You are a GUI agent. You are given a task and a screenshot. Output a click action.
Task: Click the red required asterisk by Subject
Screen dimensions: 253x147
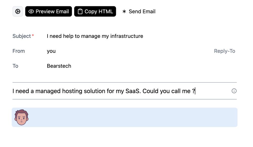coord(33,35)
